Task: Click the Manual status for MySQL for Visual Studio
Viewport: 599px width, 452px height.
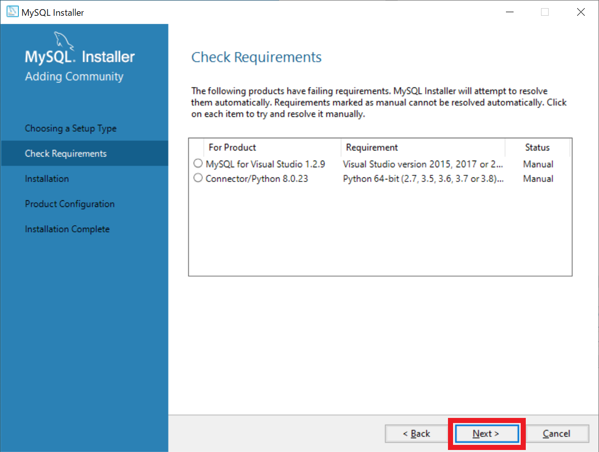Action: 538,164
